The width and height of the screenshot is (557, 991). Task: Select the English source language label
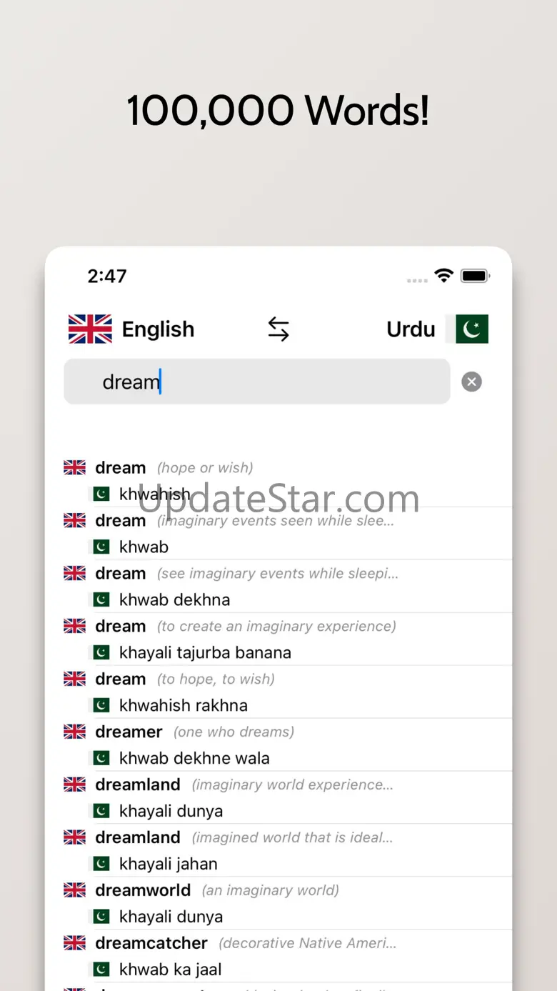(x=158, y=329)
